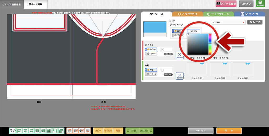The image size is (269, 136).
Task: Switch to the 文字入力 tab
Action: coord(250,14)
